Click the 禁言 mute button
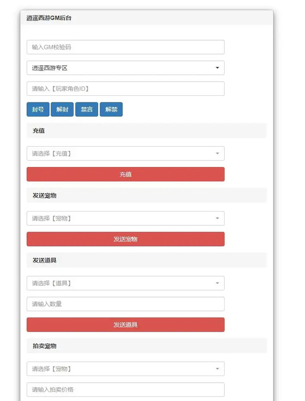The image size is (305, 401). point(86,110)
